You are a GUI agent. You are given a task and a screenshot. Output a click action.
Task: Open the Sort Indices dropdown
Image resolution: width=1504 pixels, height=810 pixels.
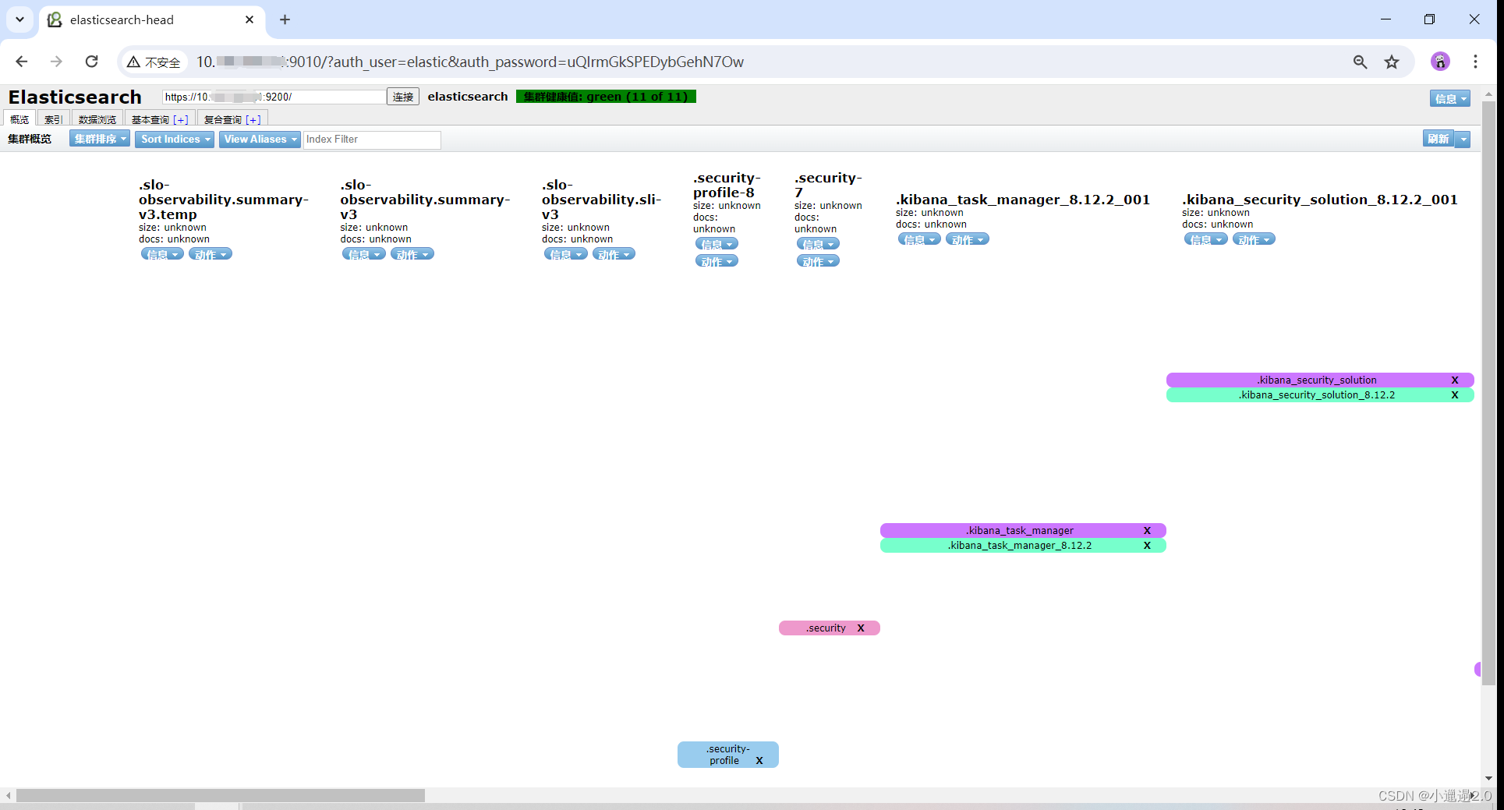click(x=175, y=139)
